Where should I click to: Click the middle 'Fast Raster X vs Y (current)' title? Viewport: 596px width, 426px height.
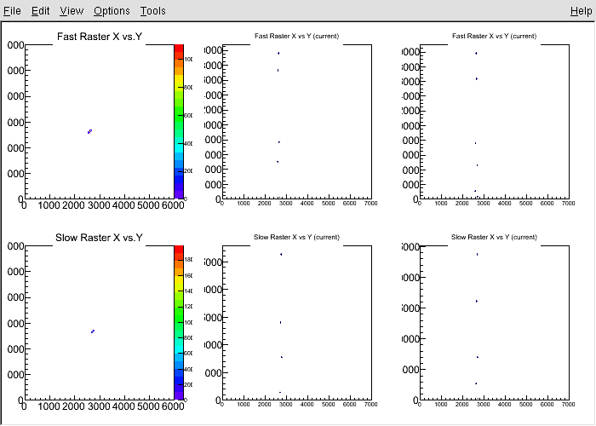click(296, 36)
